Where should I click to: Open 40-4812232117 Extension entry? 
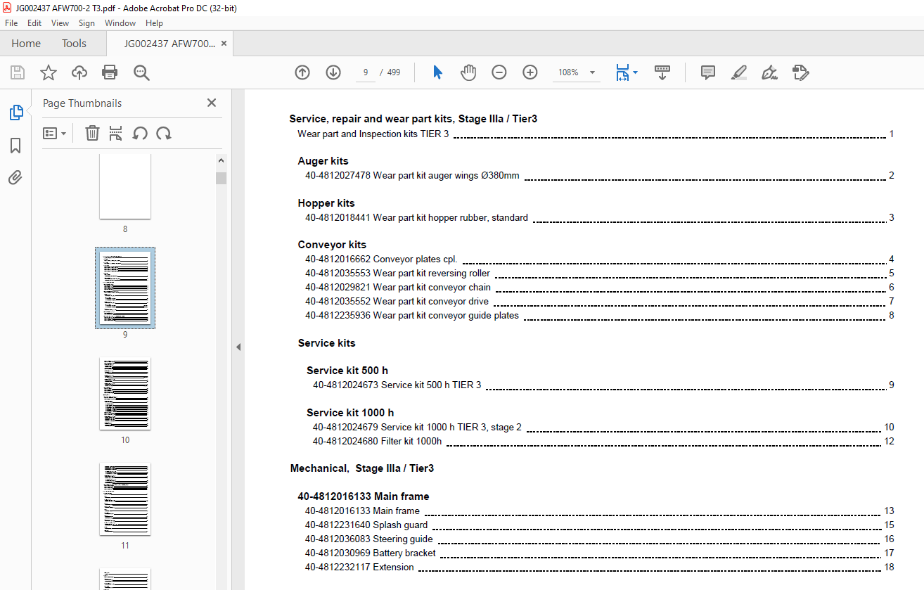click(599, 567)
